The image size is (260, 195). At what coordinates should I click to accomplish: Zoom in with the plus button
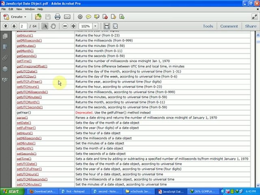(73, 26)
